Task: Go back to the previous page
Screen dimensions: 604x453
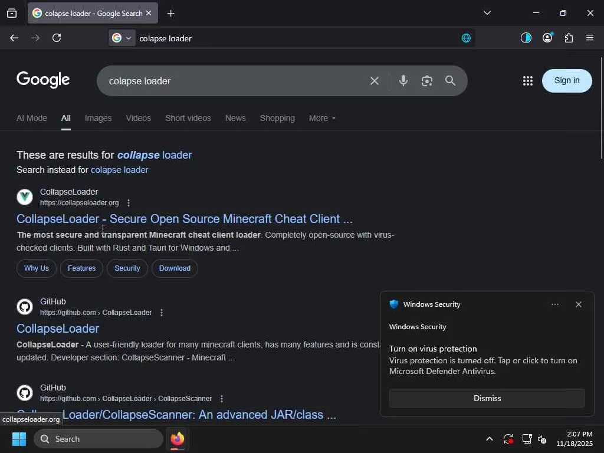Action: (14, 38)
